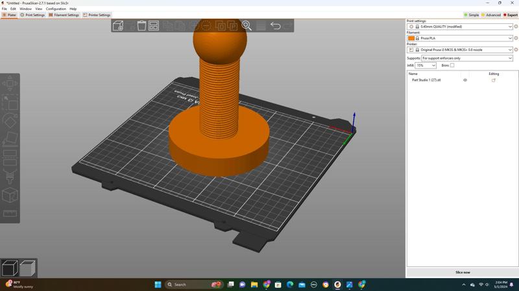This screenshot has height=291, width=519.
Task: Switch to Simple mode
Action: tap(472, 15)
